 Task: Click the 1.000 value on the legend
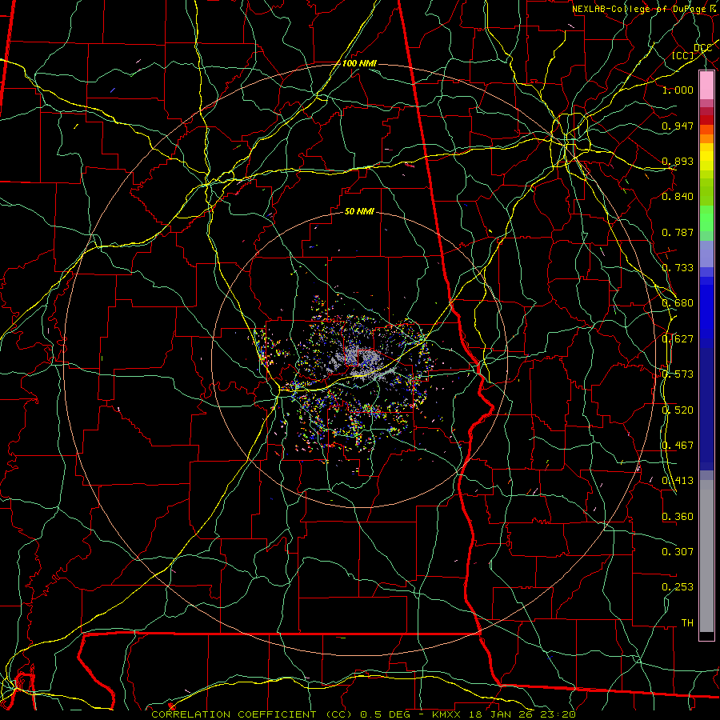click(678, 90)
